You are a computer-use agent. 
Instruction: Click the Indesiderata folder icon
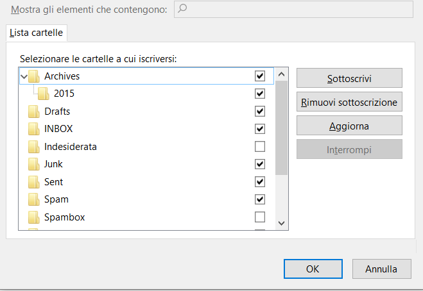34,147
